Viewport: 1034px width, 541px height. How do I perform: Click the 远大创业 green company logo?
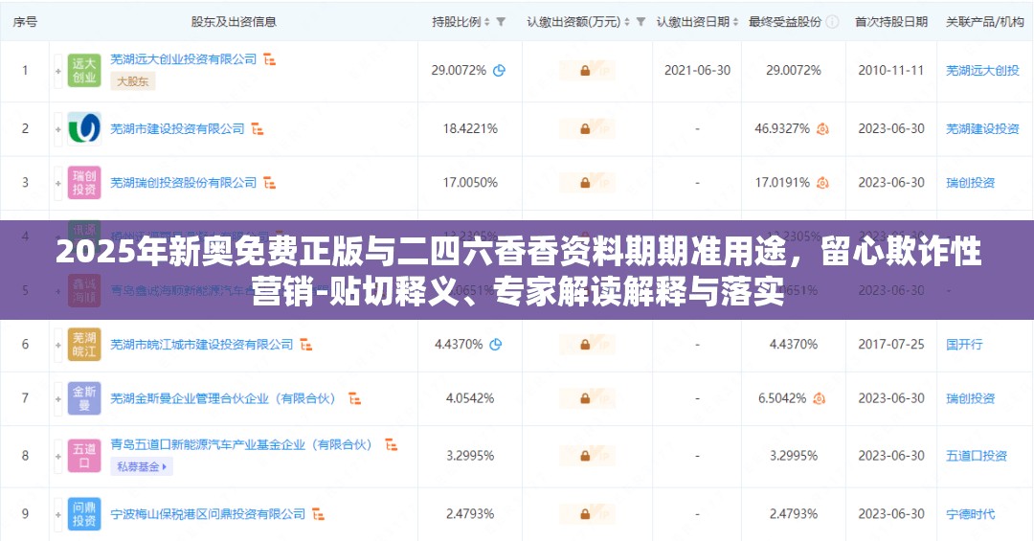(x=84, y=71)
